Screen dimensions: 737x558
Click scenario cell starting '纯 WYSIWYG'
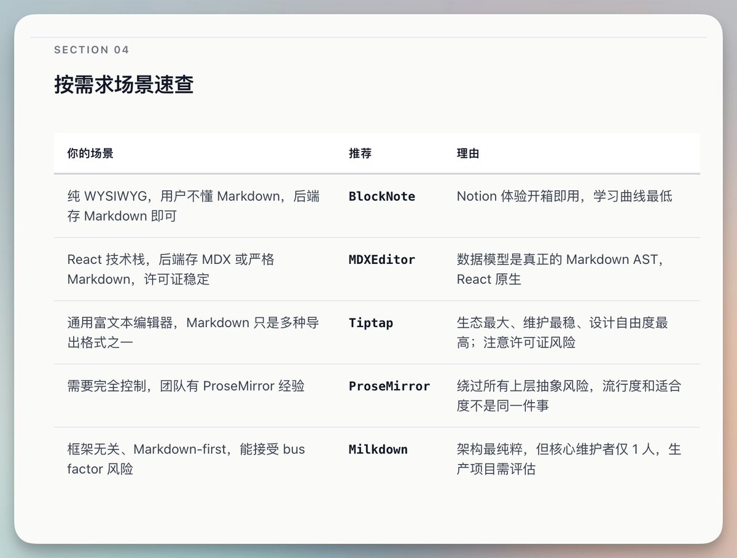pyautogui.click(x=193, y=206)
